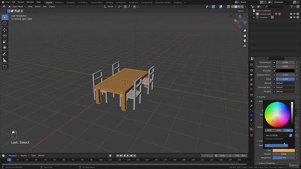
Task: Open the Render properties tab icon
Action: tap(252, 70)
